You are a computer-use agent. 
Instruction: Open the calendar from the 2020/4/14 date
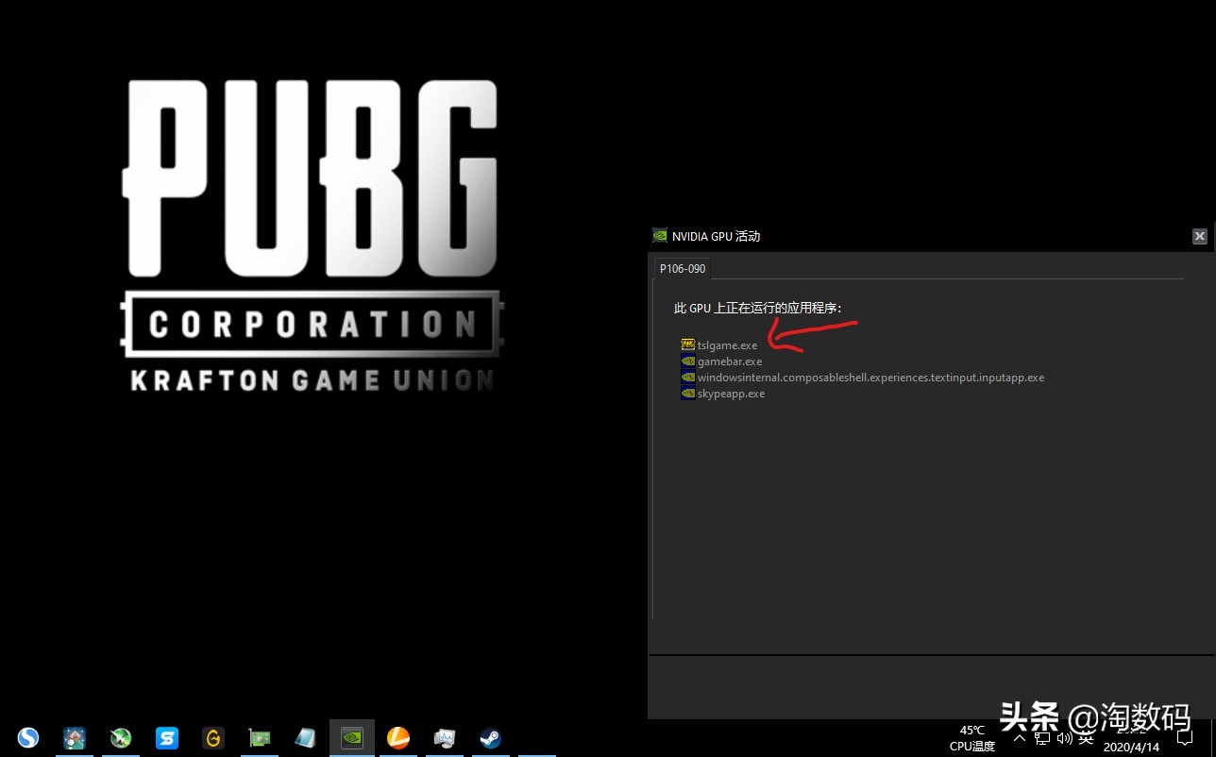click(1132, 747)
